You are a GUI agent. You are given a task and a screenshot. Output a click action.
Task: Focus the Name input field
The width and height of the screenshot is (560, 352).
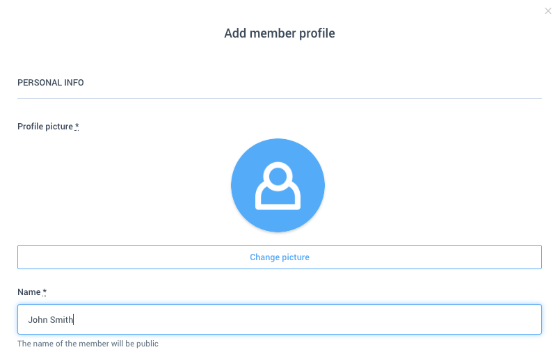[x=280, y=319]
